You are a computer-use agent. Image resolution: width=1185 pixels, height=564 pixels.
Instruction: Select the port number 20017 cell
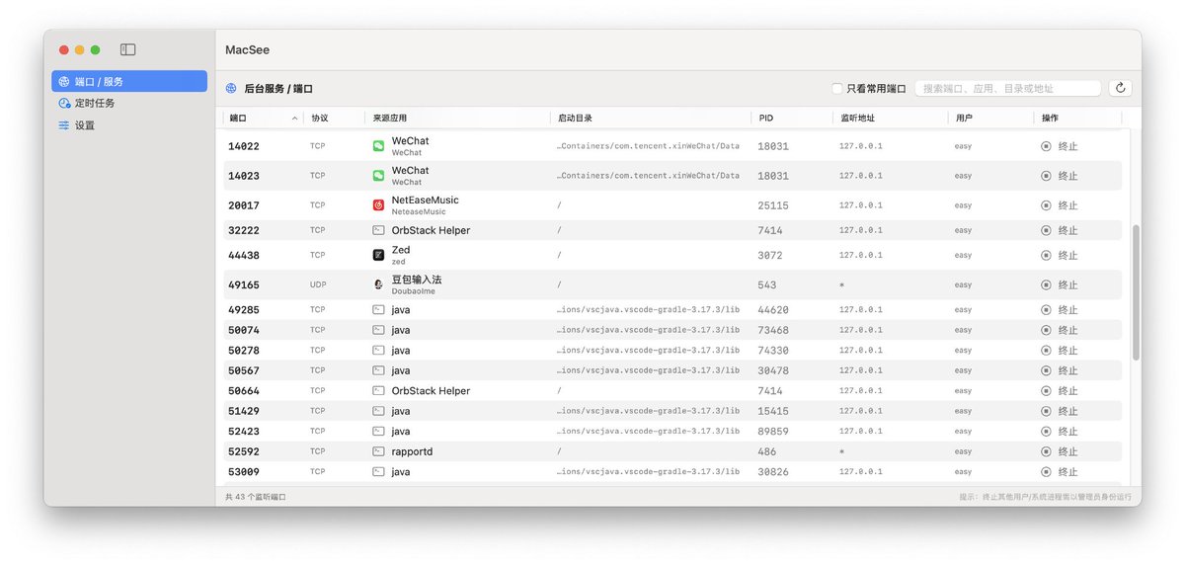point(243,205)
